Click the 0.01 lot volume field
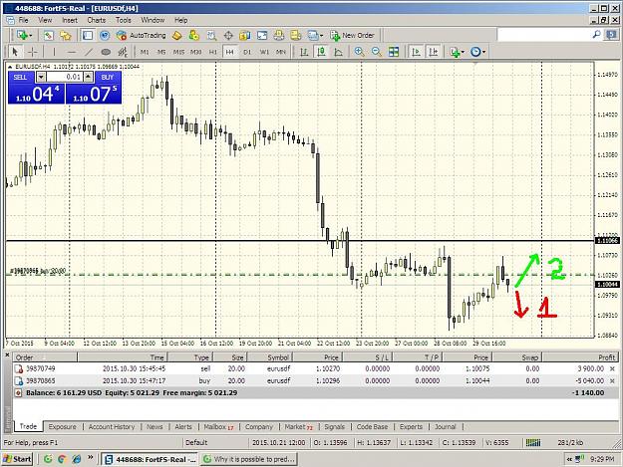The width and height of the screenshot is (623, 467). click(65, 77)
